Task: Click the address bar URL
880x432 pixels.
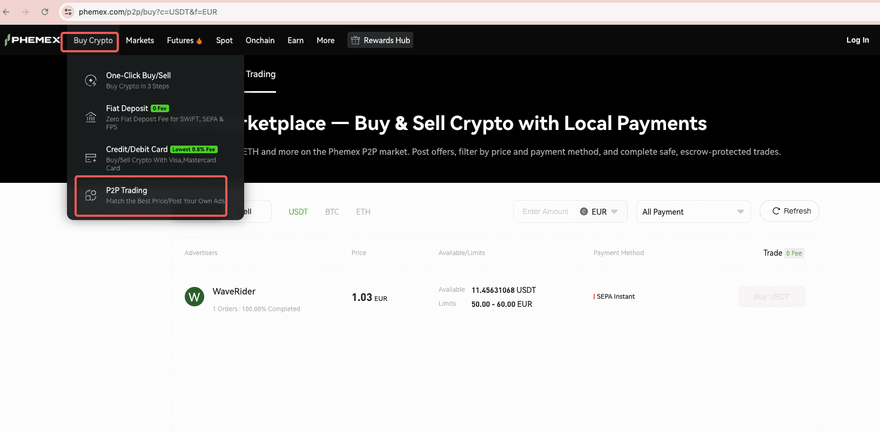Action: click(x=148, y=12)
